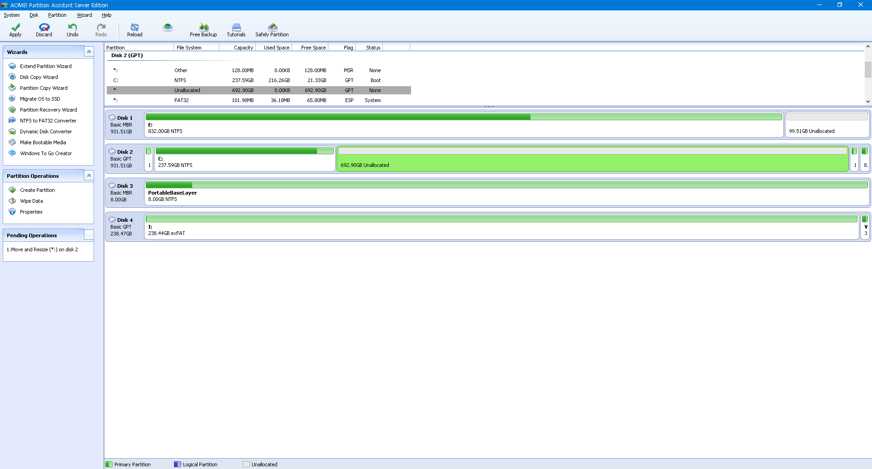This screenshot has width=872, height=469.
Task: Select the FAT32 ESP partition row
Action: (x=259, y=100)
